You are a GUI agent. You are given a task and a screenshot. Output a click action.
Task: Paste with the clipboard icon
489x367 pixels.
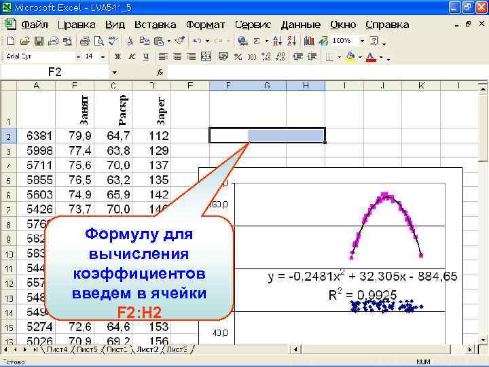click(159, 41)
